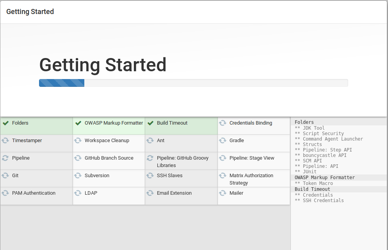Click the pending sync icon for Credentials Binding
The height and width of the screenshot is (250, 388).
pyautogui.click(x=223, y=123)
